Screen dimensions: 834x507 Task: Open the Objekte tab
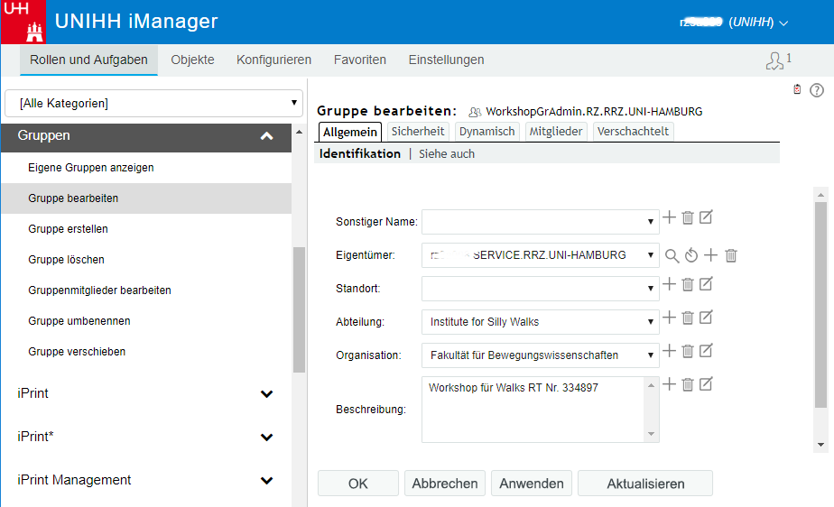coord(192,60)
